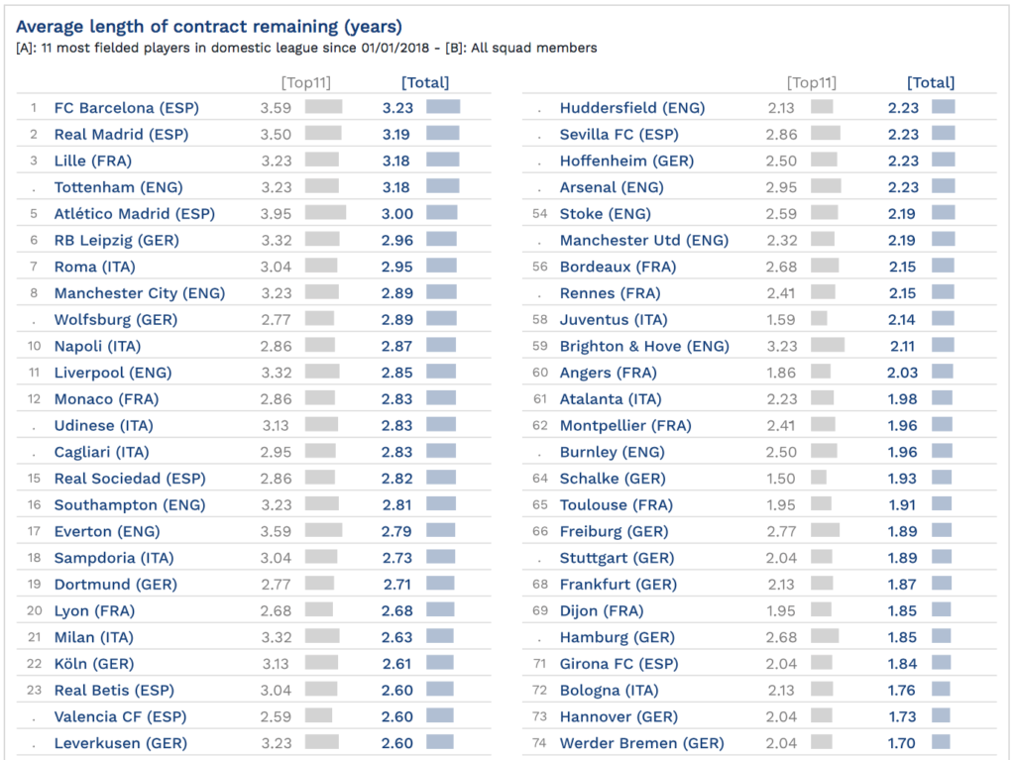Open the FC Barcelona (ESP) team link

(x=126, y=108)
